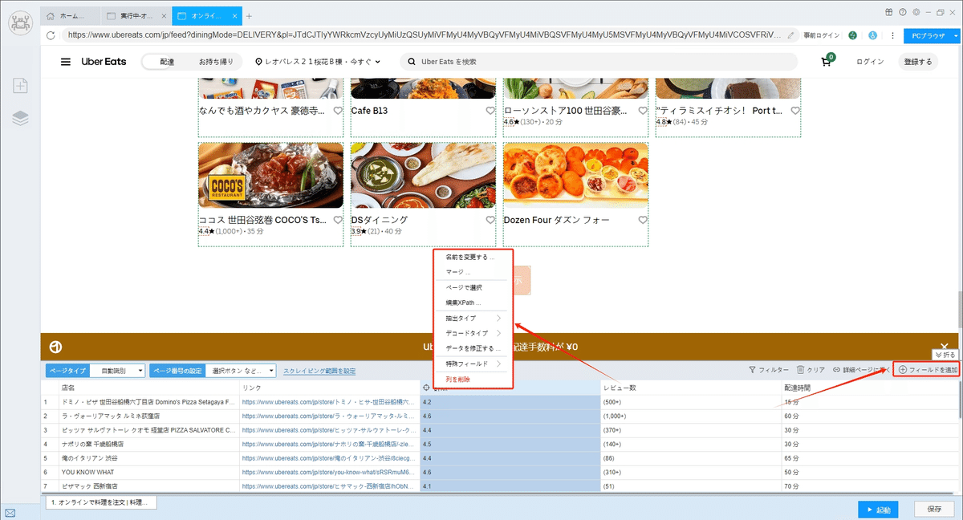
Task: Select bottom tab 1. オンラインで料理を注文
Action: click(101, 502)
